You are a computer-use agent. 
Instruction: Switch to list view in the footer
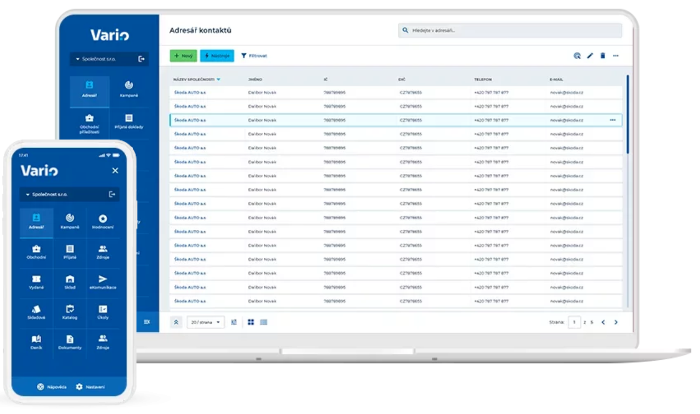(264, 322)
